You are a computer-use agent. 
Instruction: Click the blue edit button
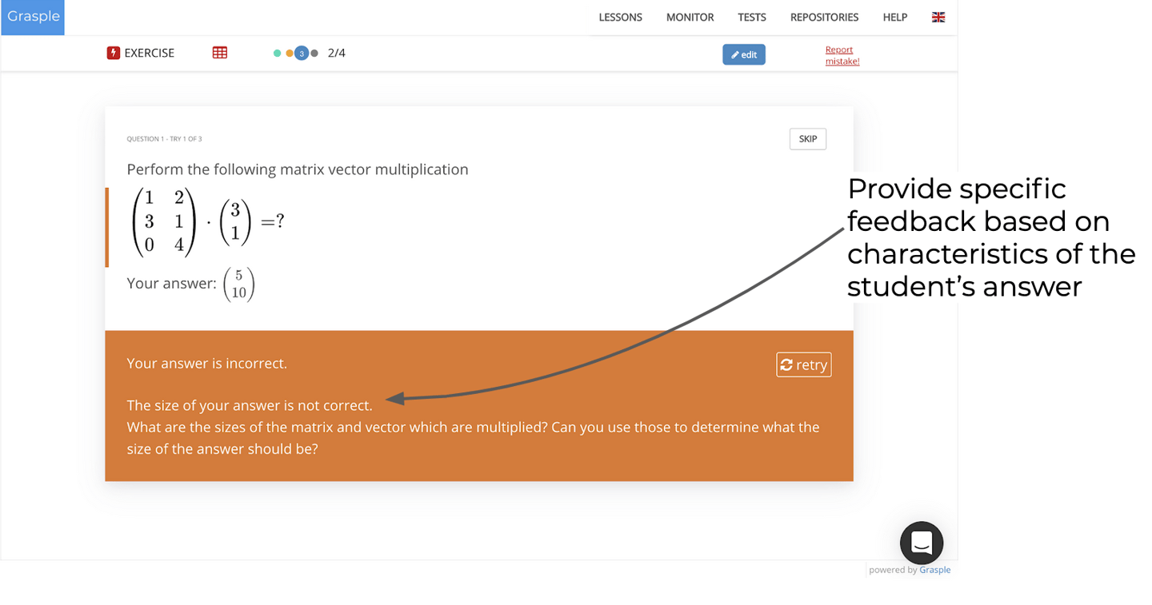coord(744,54)
